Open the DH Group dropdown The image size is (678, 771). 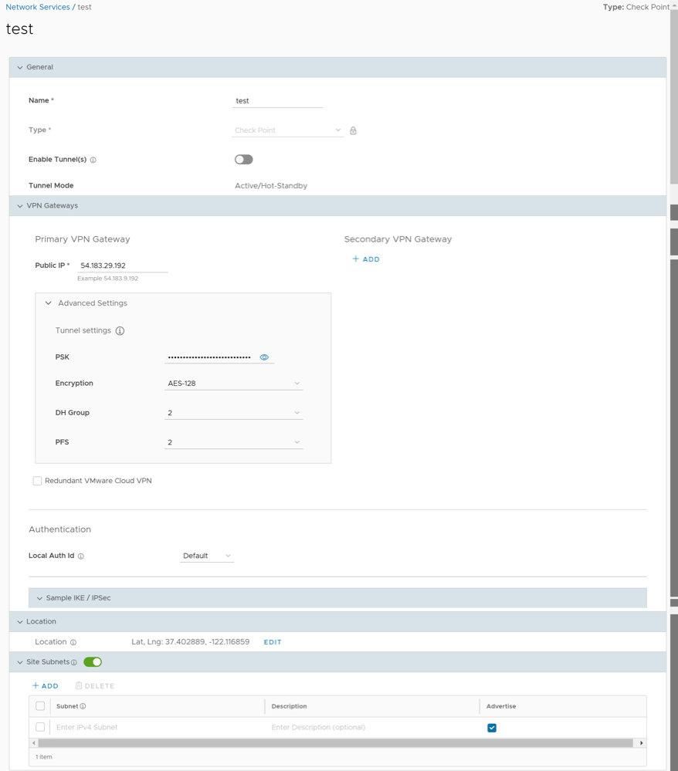coord(233,413)
